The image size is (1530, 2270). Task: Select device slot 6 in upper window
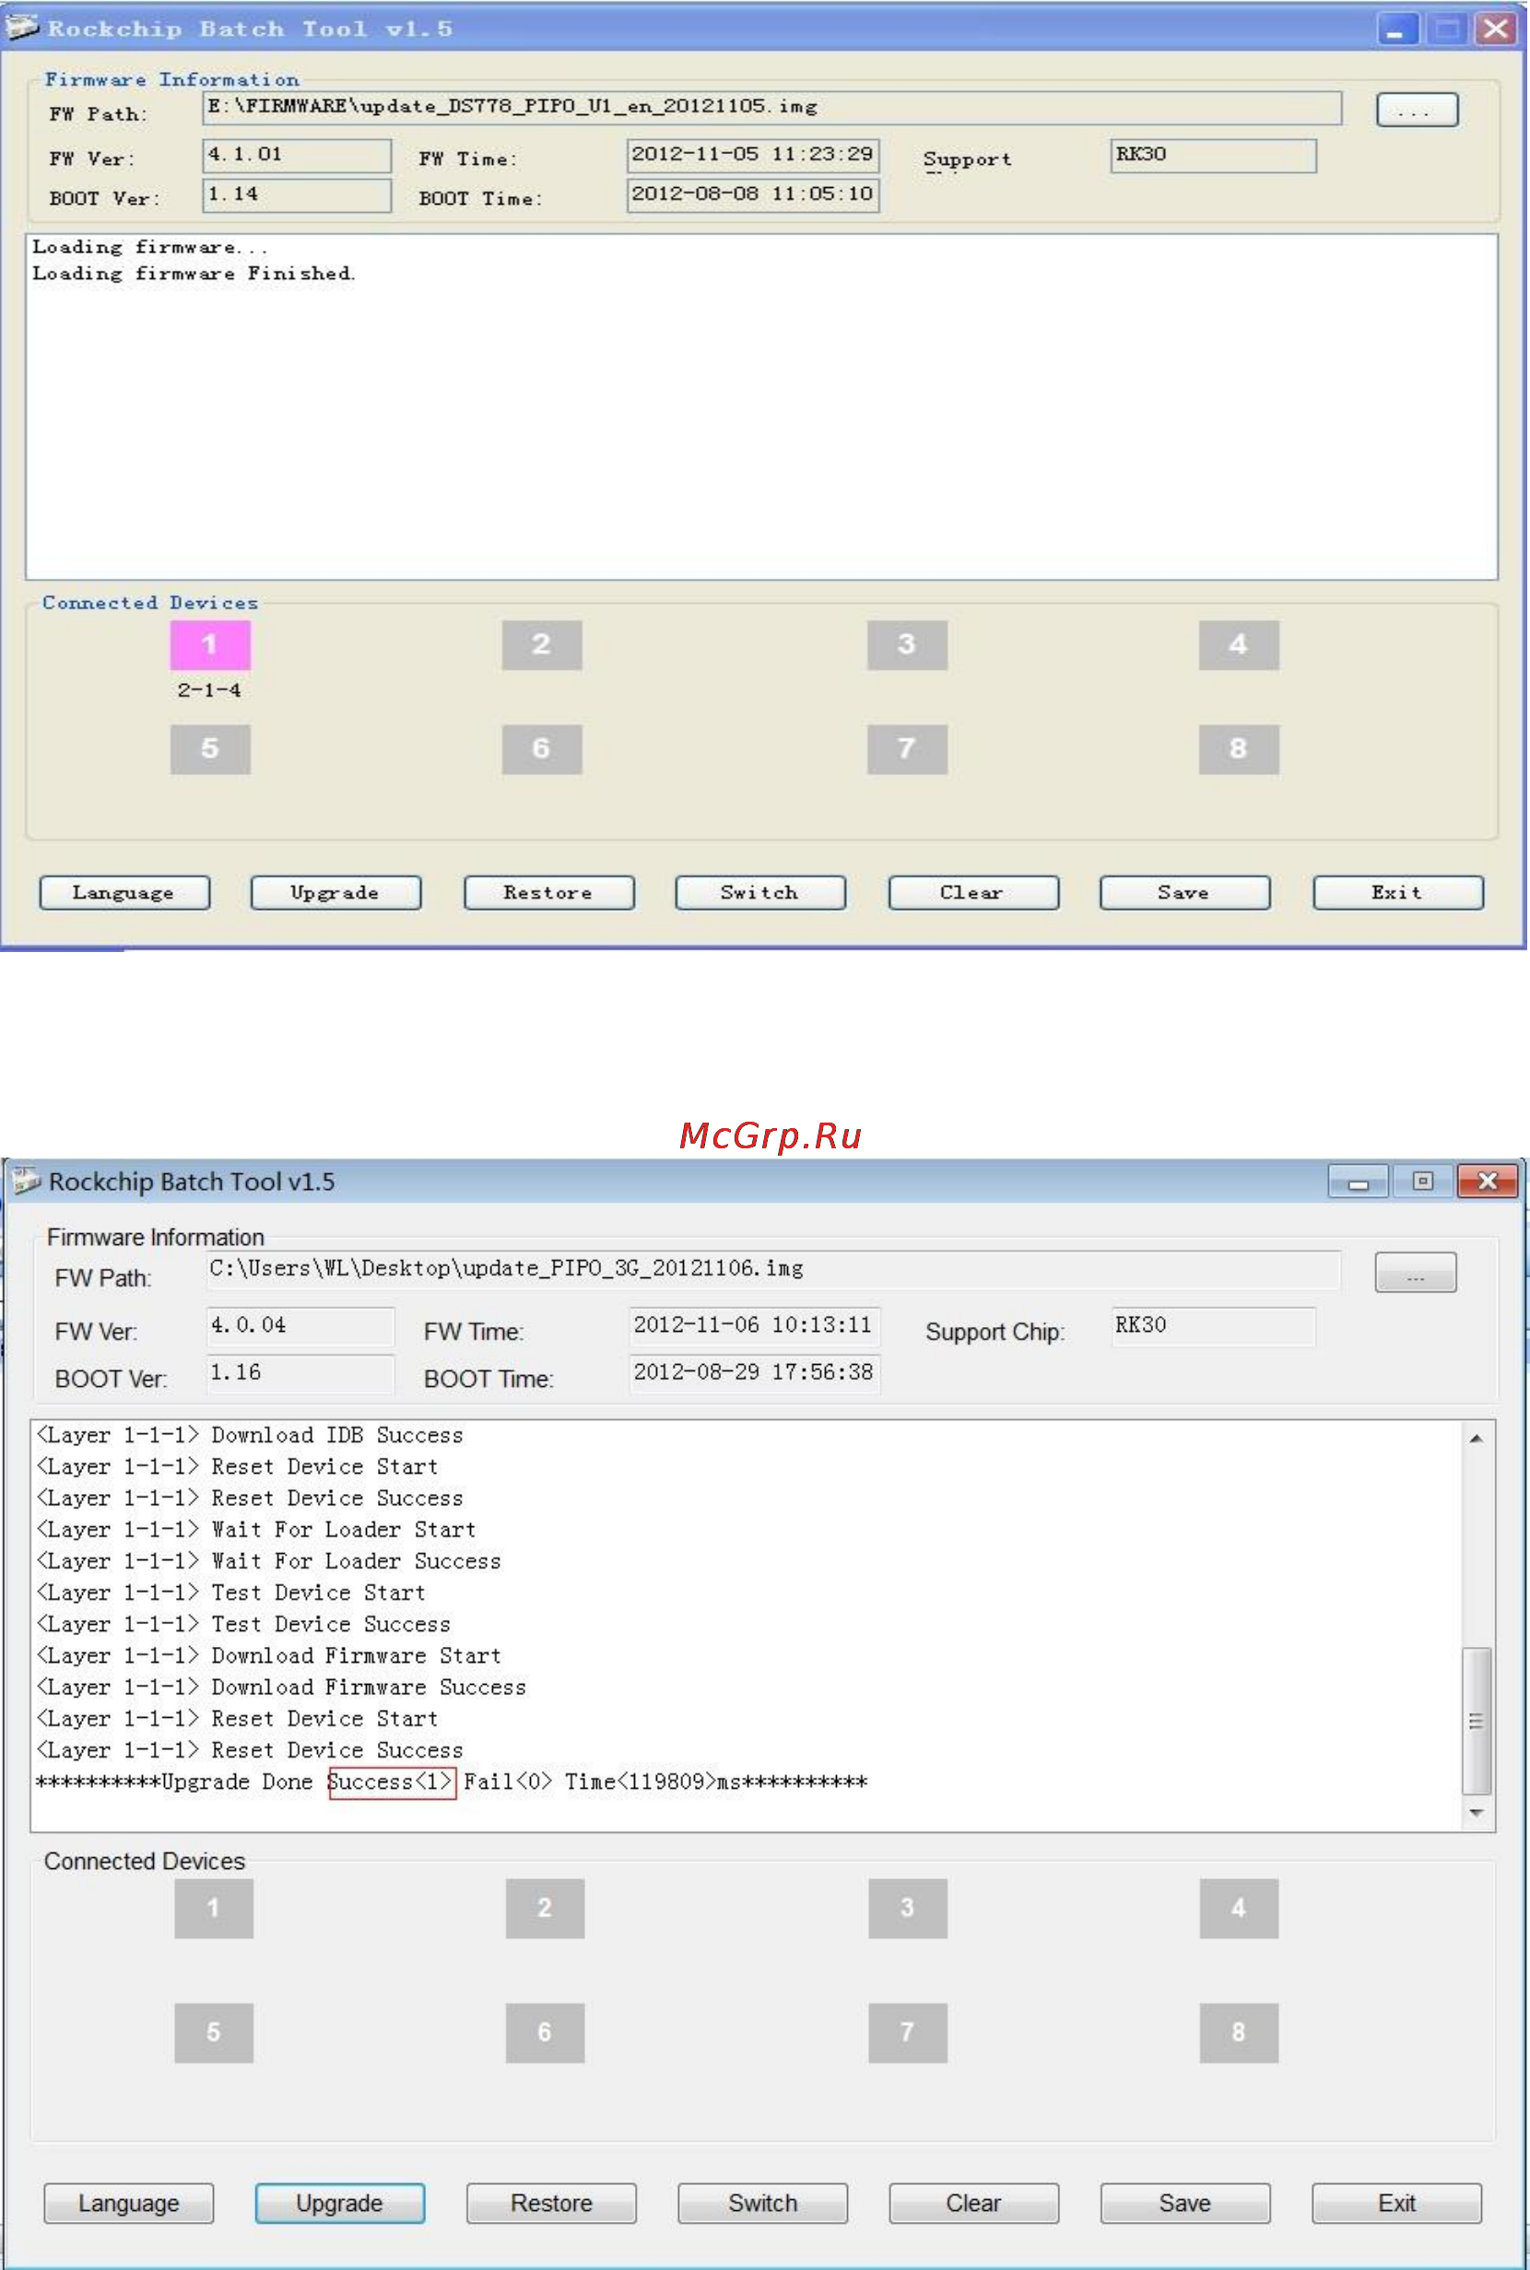pyautogui.click(x=542, y=748)
